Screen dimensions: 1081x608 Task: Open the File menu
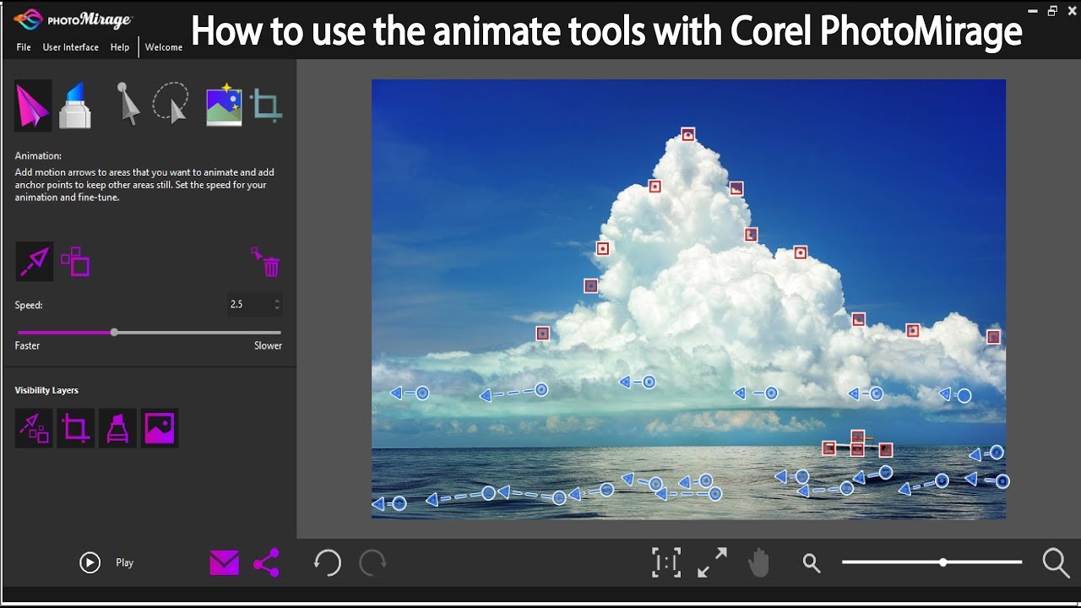tap(24, 47)
